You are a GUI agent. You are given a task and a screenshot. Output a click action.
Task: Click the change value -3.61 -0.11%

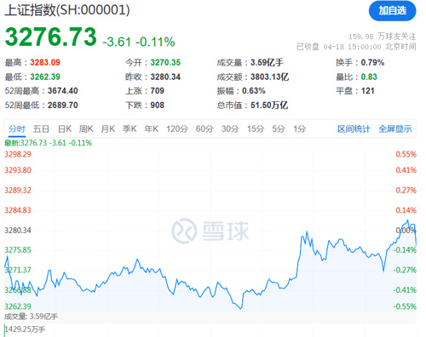pos(139,42)
